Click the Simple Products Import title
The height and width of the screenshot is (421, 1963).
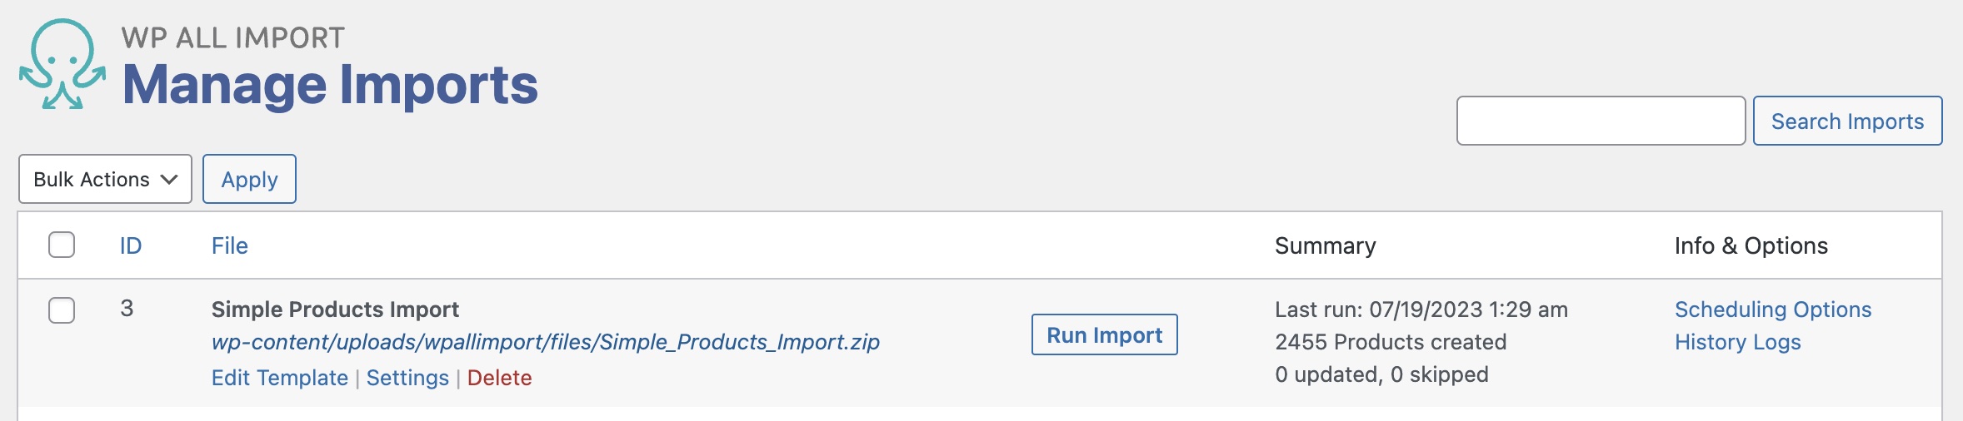335,310
